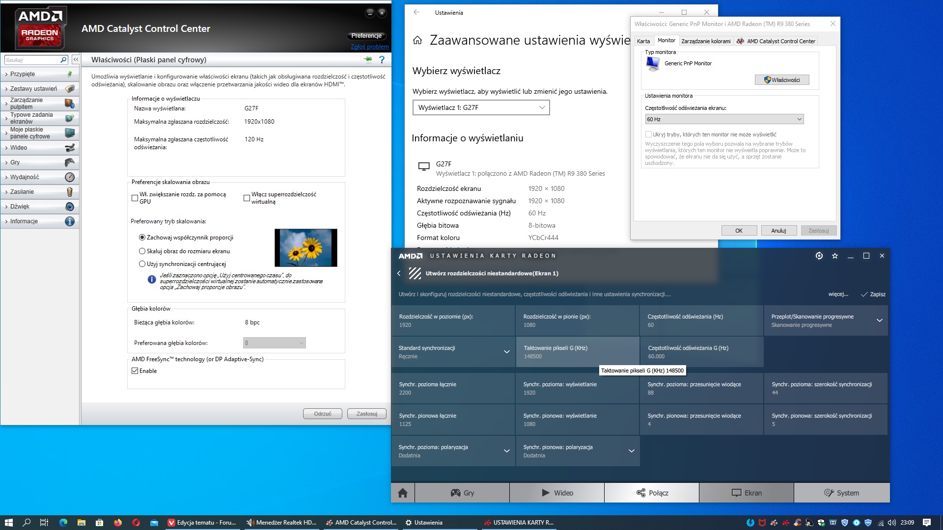This screenshot has width=943, height=530.
Task: Open Wyświetlacz 1: G27F dropdown
Action: click(x=481, y=107)
